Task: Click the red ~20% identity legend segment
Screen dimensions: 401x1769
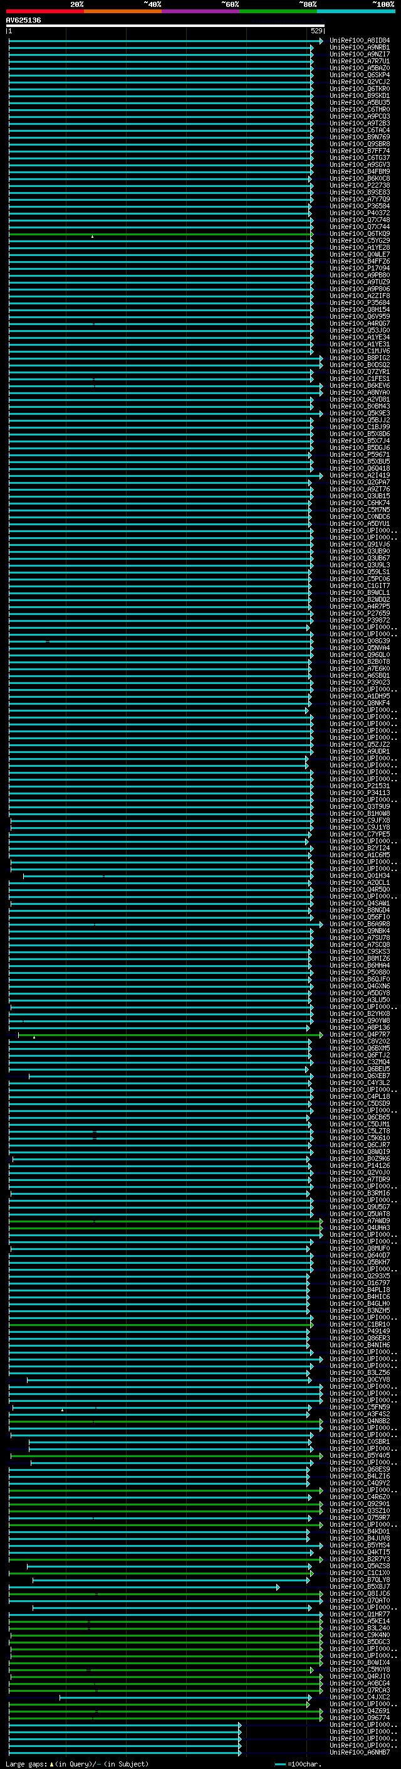Action: point(44,11)
